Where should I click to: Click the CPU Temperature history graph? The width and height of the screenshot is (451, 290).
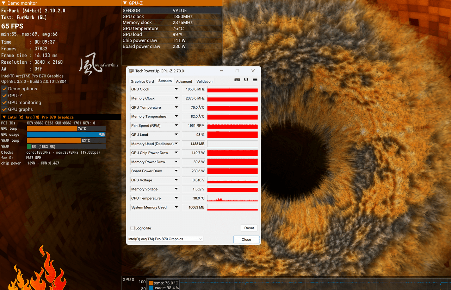tap(233, 198)
